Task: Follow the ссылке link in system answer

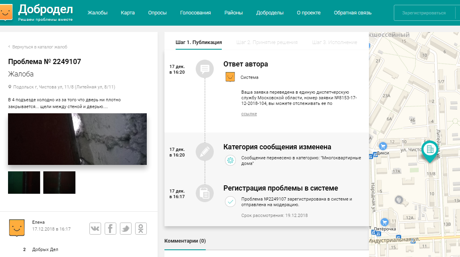Action: pos(249,114)
